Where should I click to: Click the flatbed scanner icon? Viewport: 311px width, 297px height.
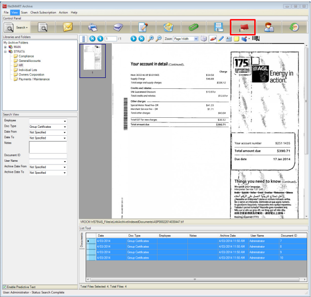(118, 27)
